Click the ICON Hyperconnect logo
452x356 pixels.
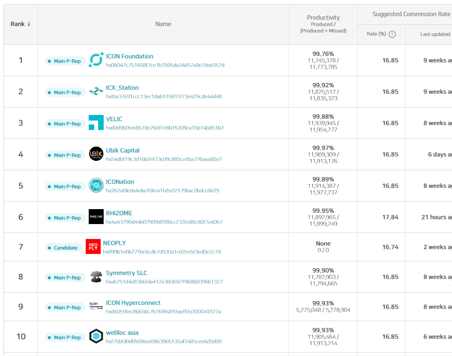point(96,306)
